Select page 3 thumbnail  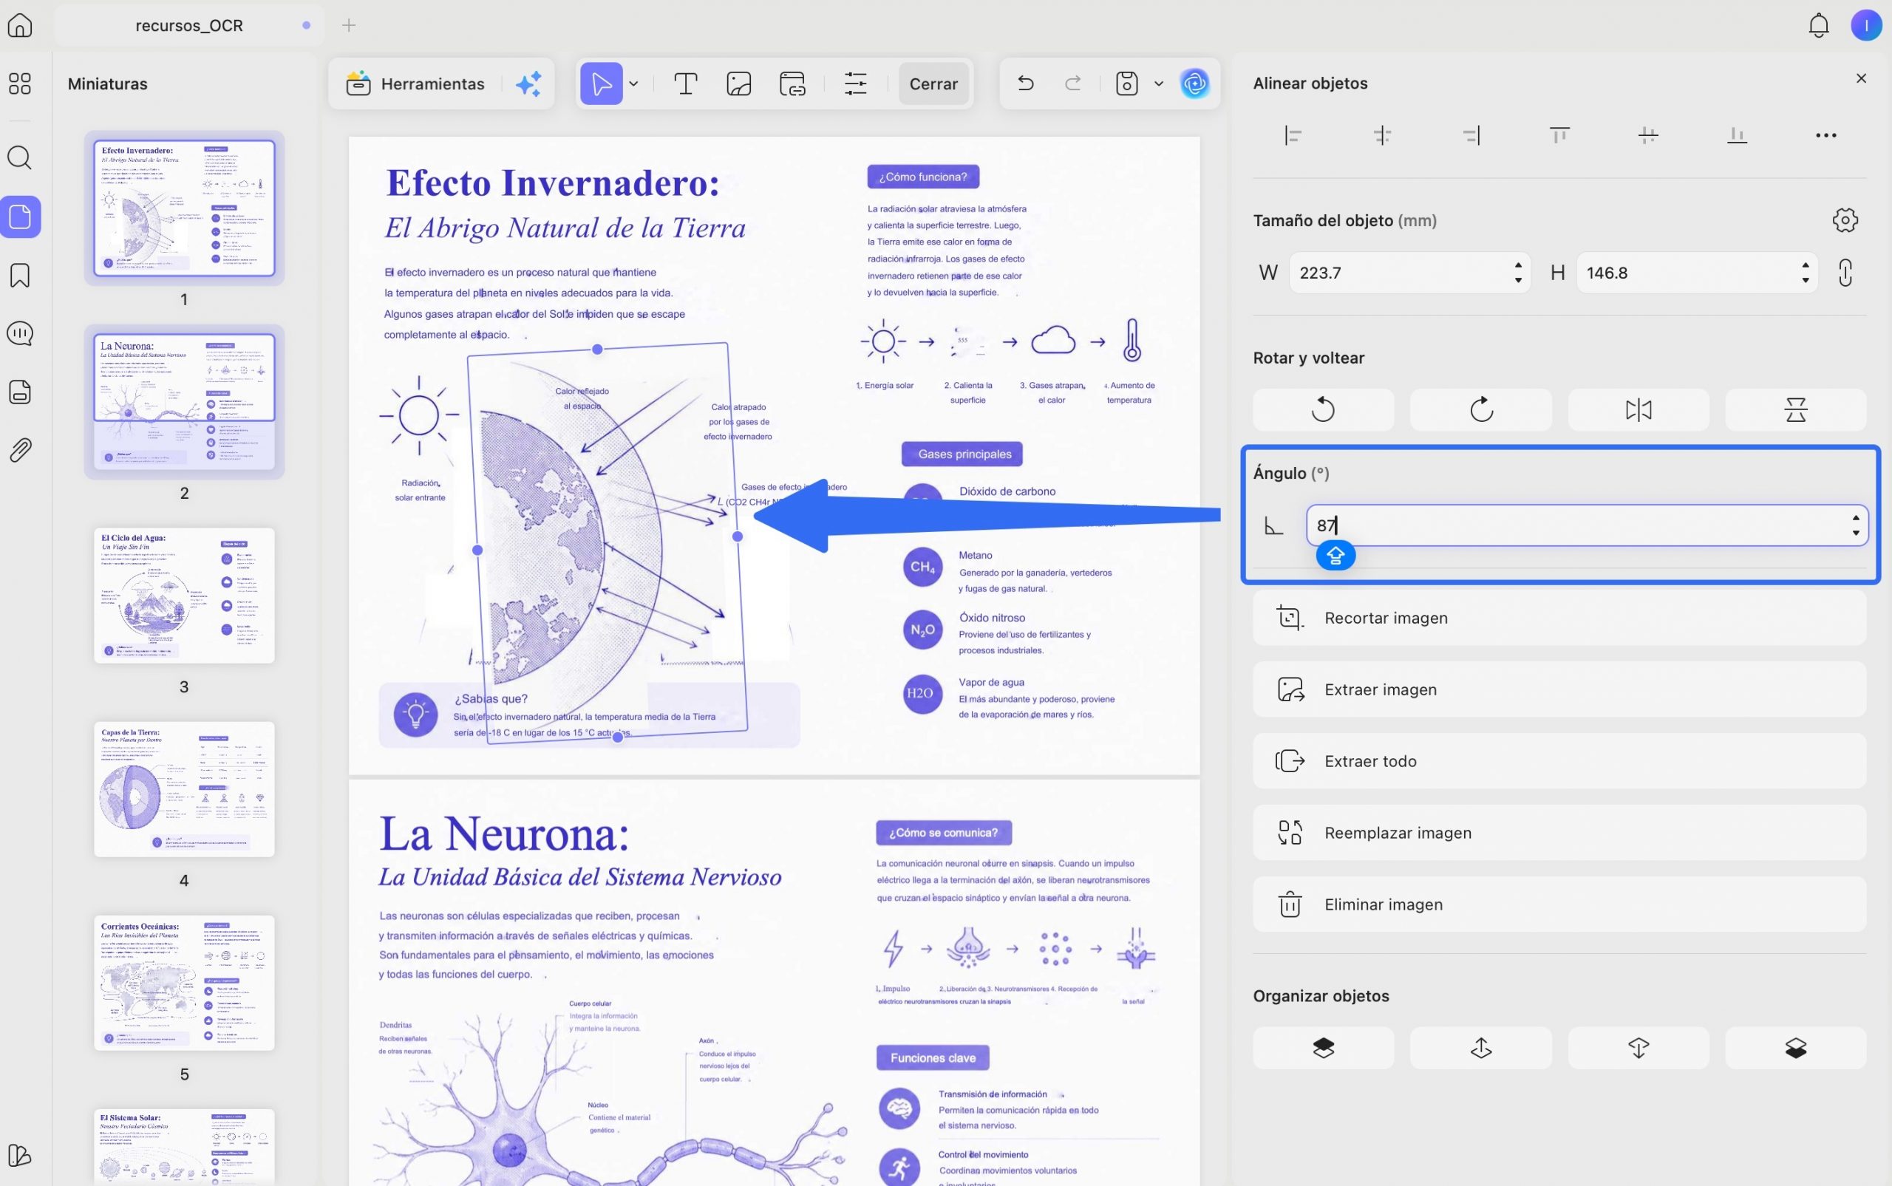pyautogui.click(x=184, y=596)
